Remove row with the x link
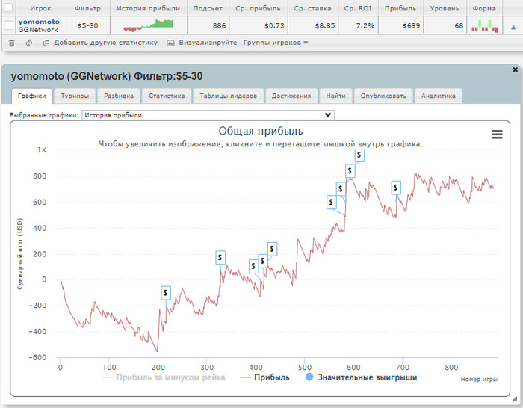The width and height of the screenshot is (523, 408). coord(513,26)
